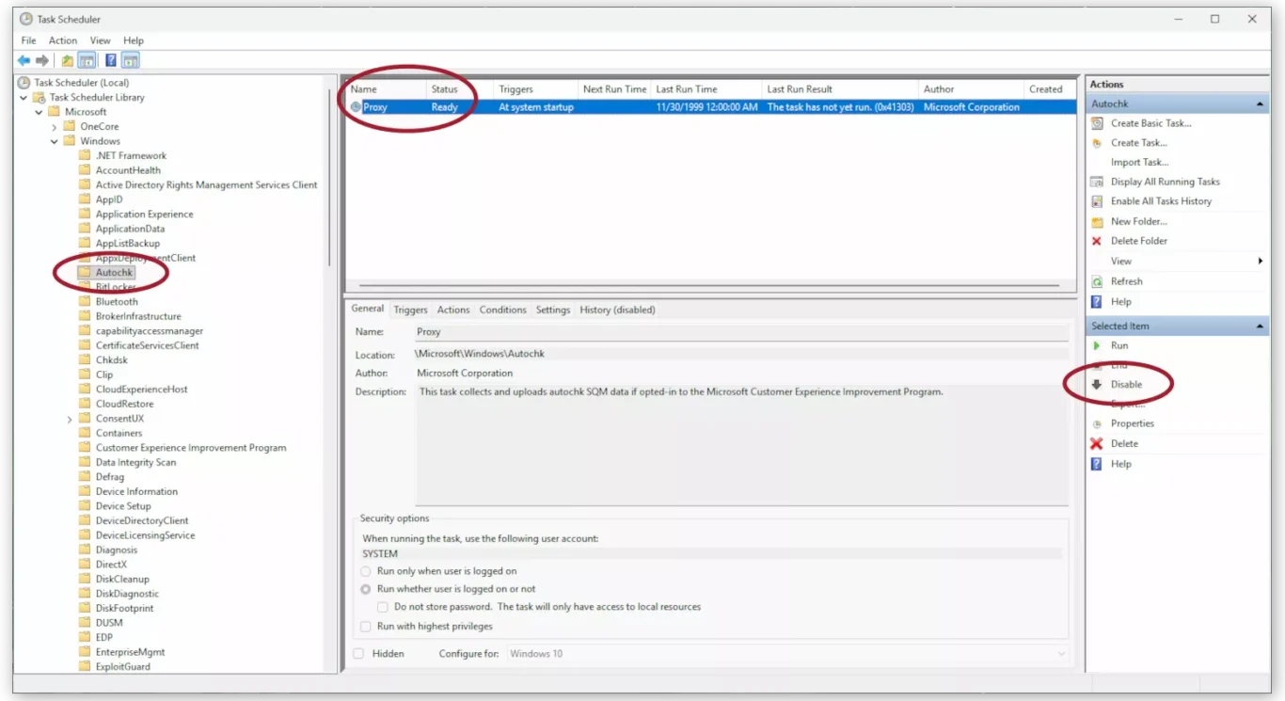Click the Create Basic Task icon

[1097, 123]
